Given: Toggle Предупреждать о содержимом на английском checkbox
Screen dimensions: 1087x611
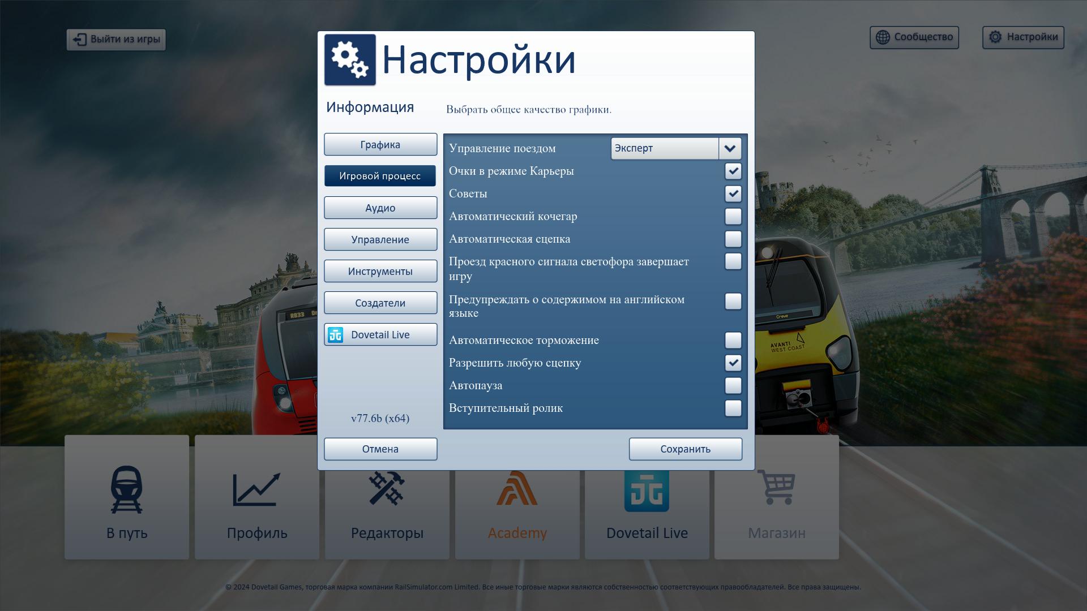Looking at the screenshot, I should [x=733, y=301].
